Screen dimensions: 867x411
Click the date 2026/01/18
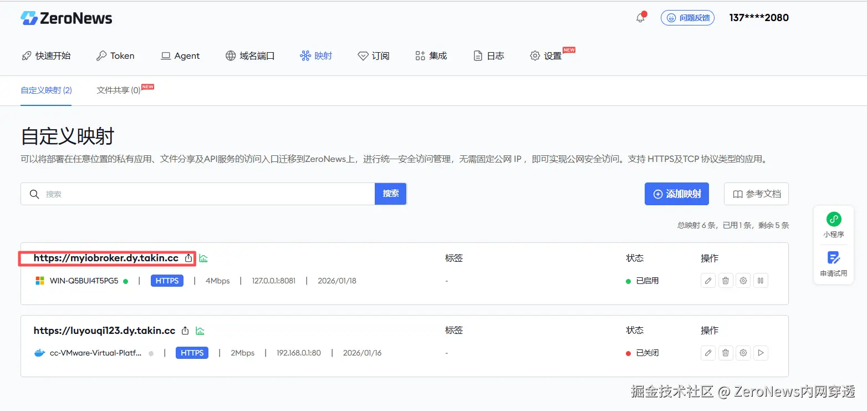337,281
